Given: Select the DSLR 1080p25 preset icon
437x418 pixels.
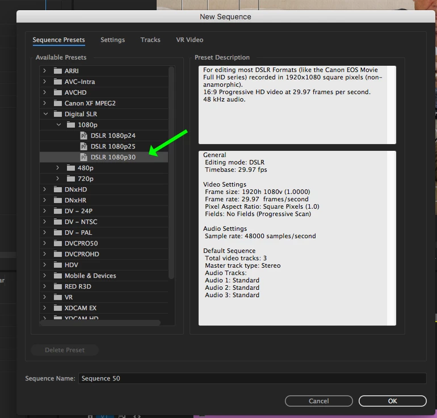Looking at the screenshot, I should [x=83, y=146].
